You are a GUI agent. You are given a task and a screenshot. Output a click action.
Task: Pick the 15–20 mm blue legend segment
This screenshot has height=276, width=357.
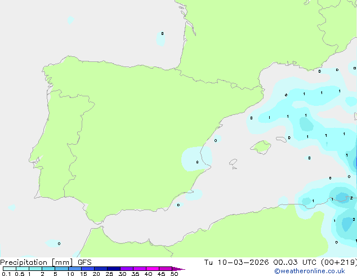(x=88, y=269)
